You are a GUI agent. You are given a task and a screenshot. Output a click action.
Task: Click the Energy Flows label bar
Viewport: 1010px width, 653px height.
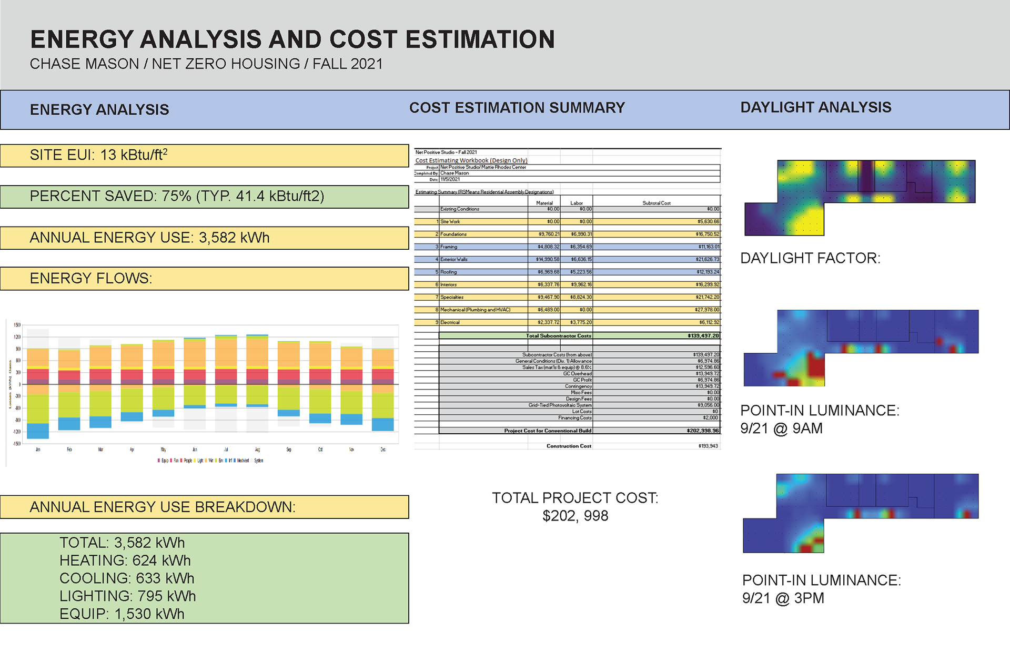click(204, 279)
